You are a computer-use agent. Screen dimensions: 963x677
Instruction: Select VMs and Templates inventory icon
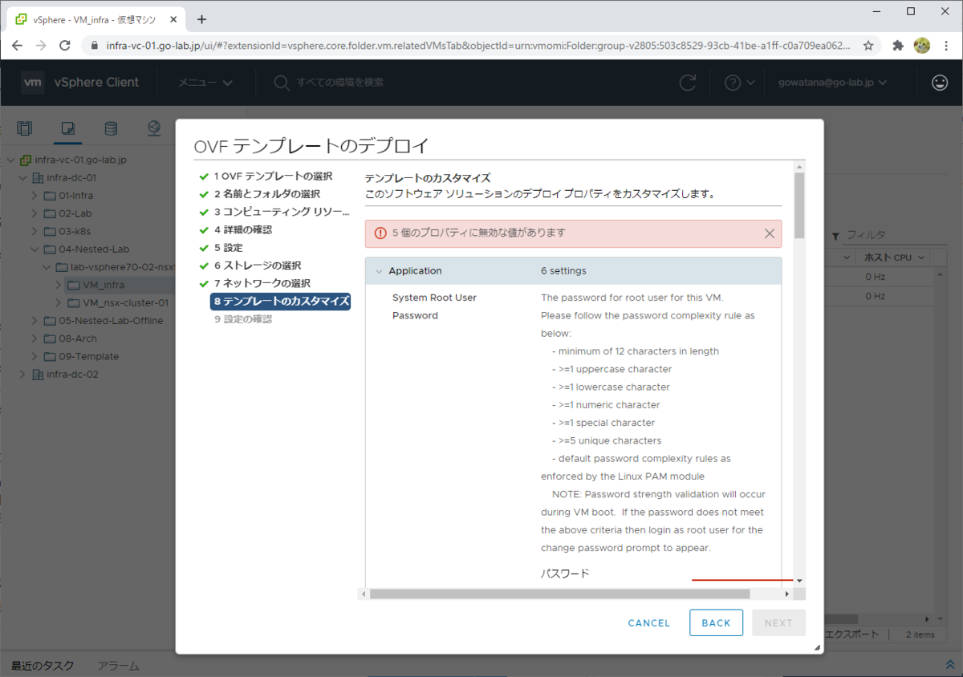coord(68,128)
